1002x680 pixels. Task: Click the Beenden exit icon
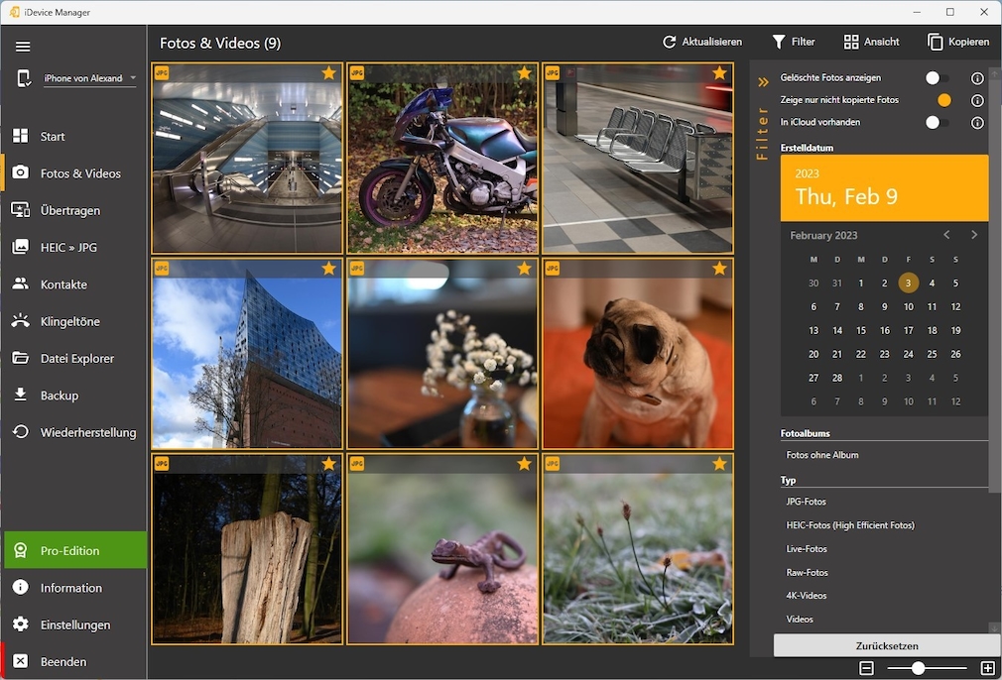21,661
